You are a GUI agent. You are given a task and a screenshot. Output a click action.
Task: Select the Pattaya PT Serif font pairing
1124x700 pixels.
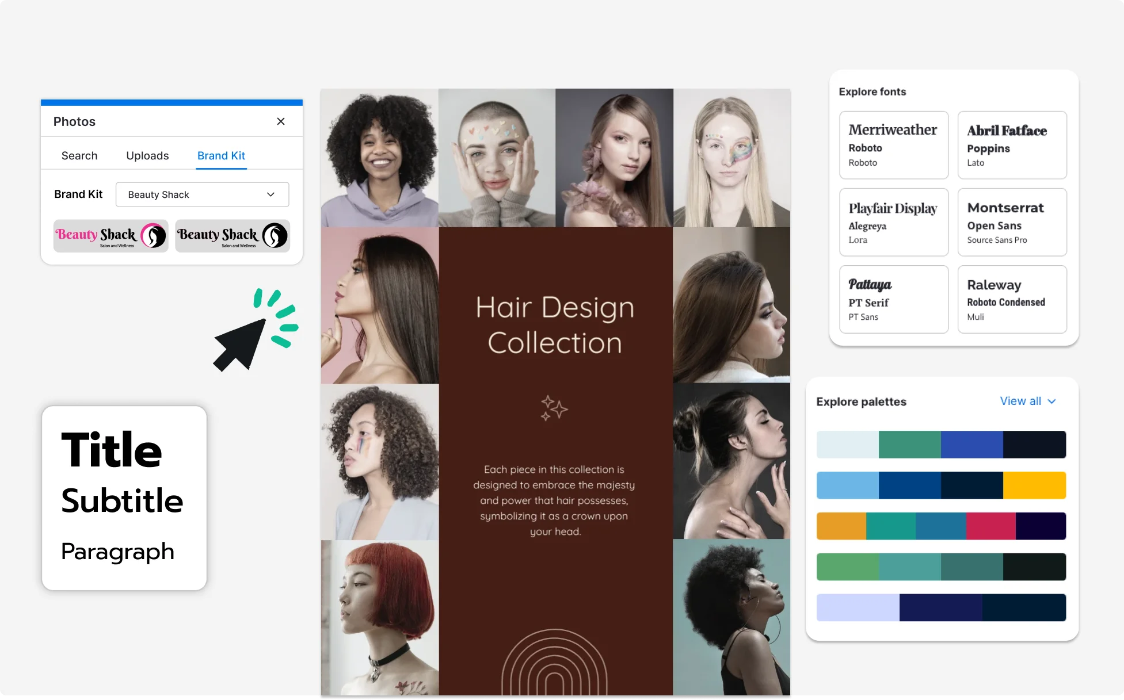click(x=894, y=299)
